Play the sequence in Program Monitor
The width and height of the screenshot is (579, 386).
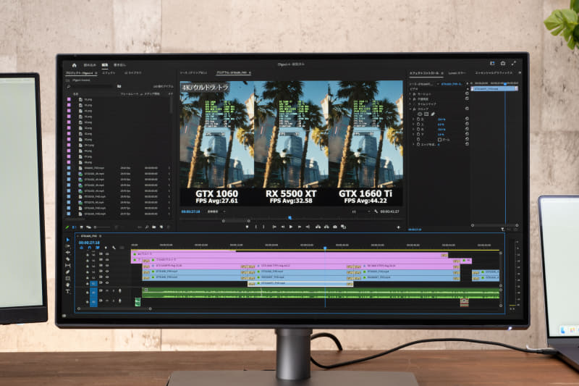click(291, 227)
